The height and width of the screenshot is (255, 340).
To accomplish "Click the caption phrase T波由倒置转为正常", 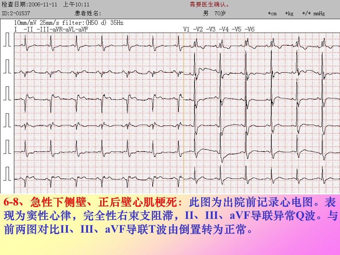I will (x=198, y=229).
